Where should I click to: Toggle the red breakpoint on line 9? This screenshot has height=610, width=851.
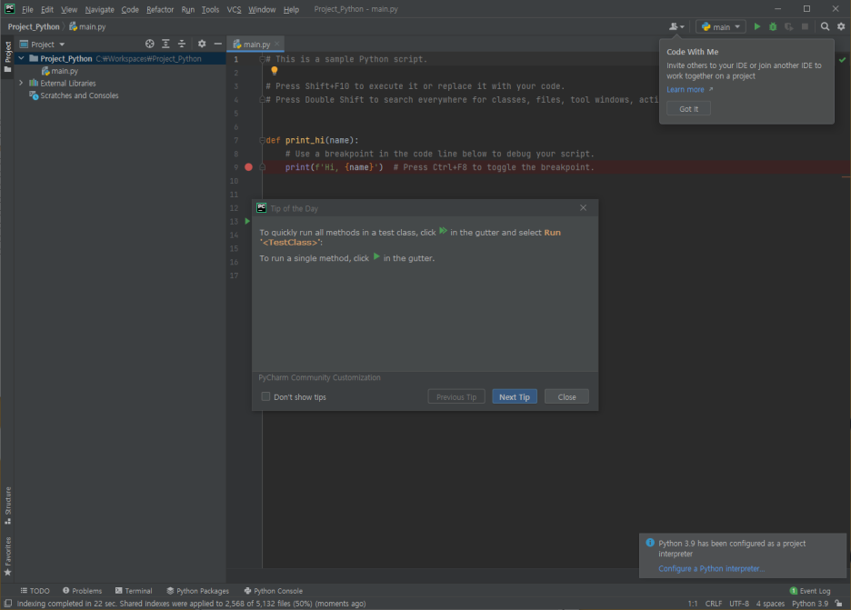[248, 167]
